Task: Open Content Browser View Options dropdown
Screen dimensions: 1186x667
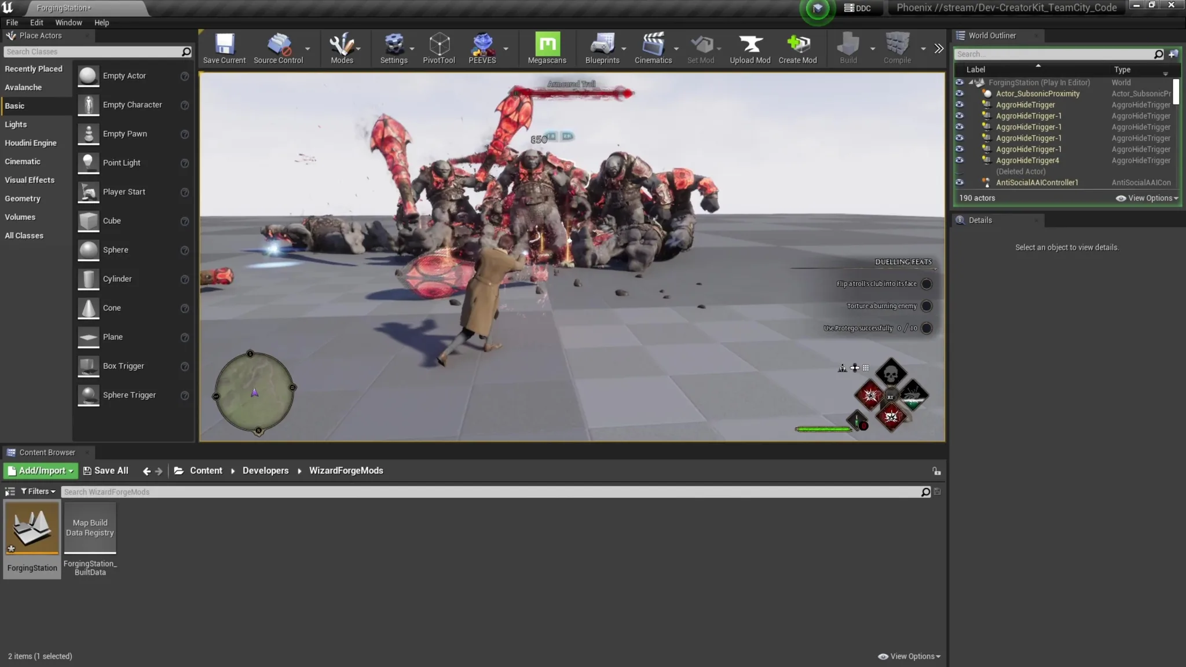Action: point(909,656)
